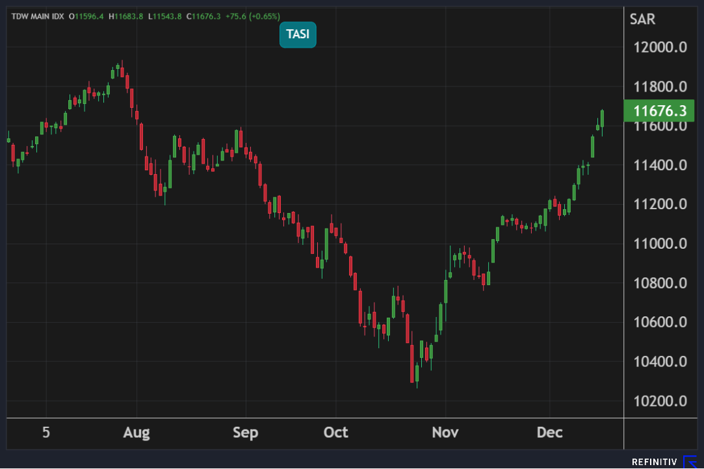Click the close price value C11676.3
The height and width of the screenshot is (469, 704).
coord(203,16)
